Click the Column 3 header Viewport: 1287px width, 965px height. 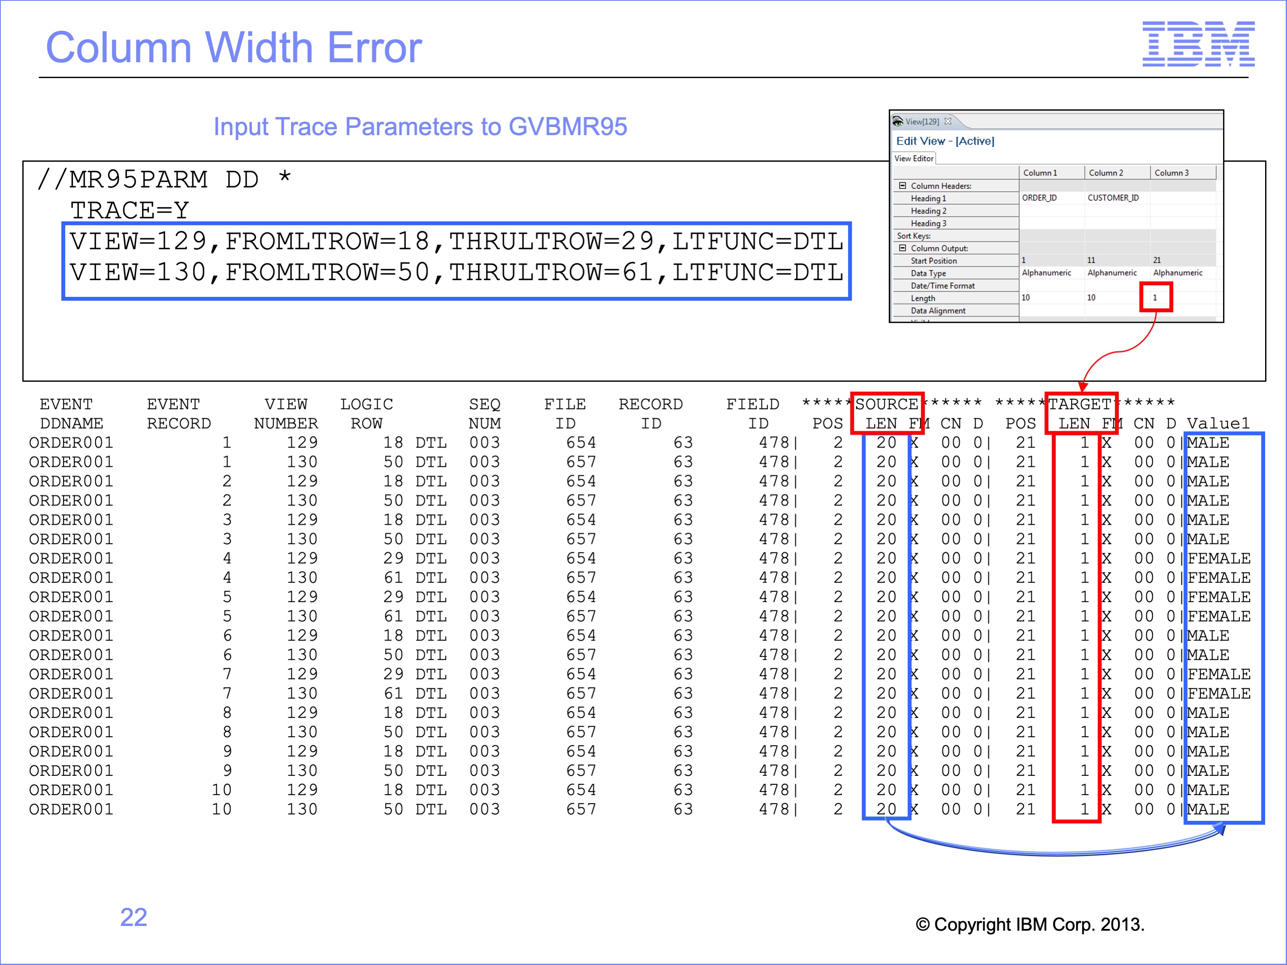coord(1171,173)
